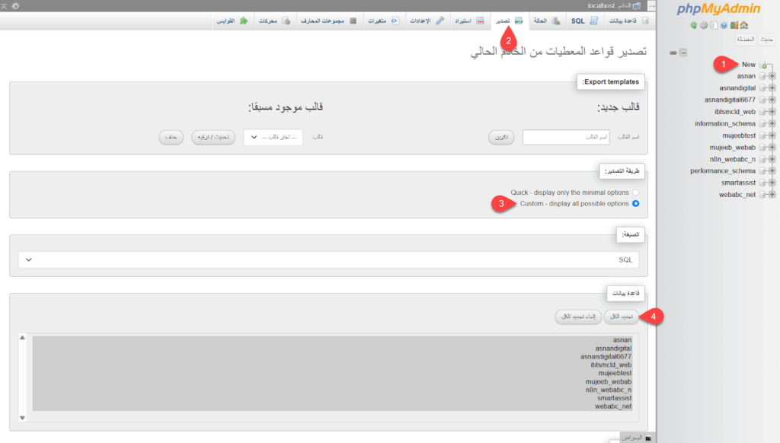Select mujeeb_webab in export database list
The width and height of the screenshot is (780, 443).
332,382
